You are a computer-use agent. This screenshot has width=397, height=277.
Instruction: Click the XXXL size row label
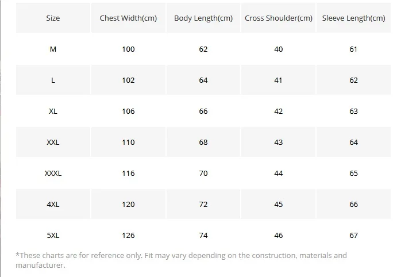click(x=53, y=174)
